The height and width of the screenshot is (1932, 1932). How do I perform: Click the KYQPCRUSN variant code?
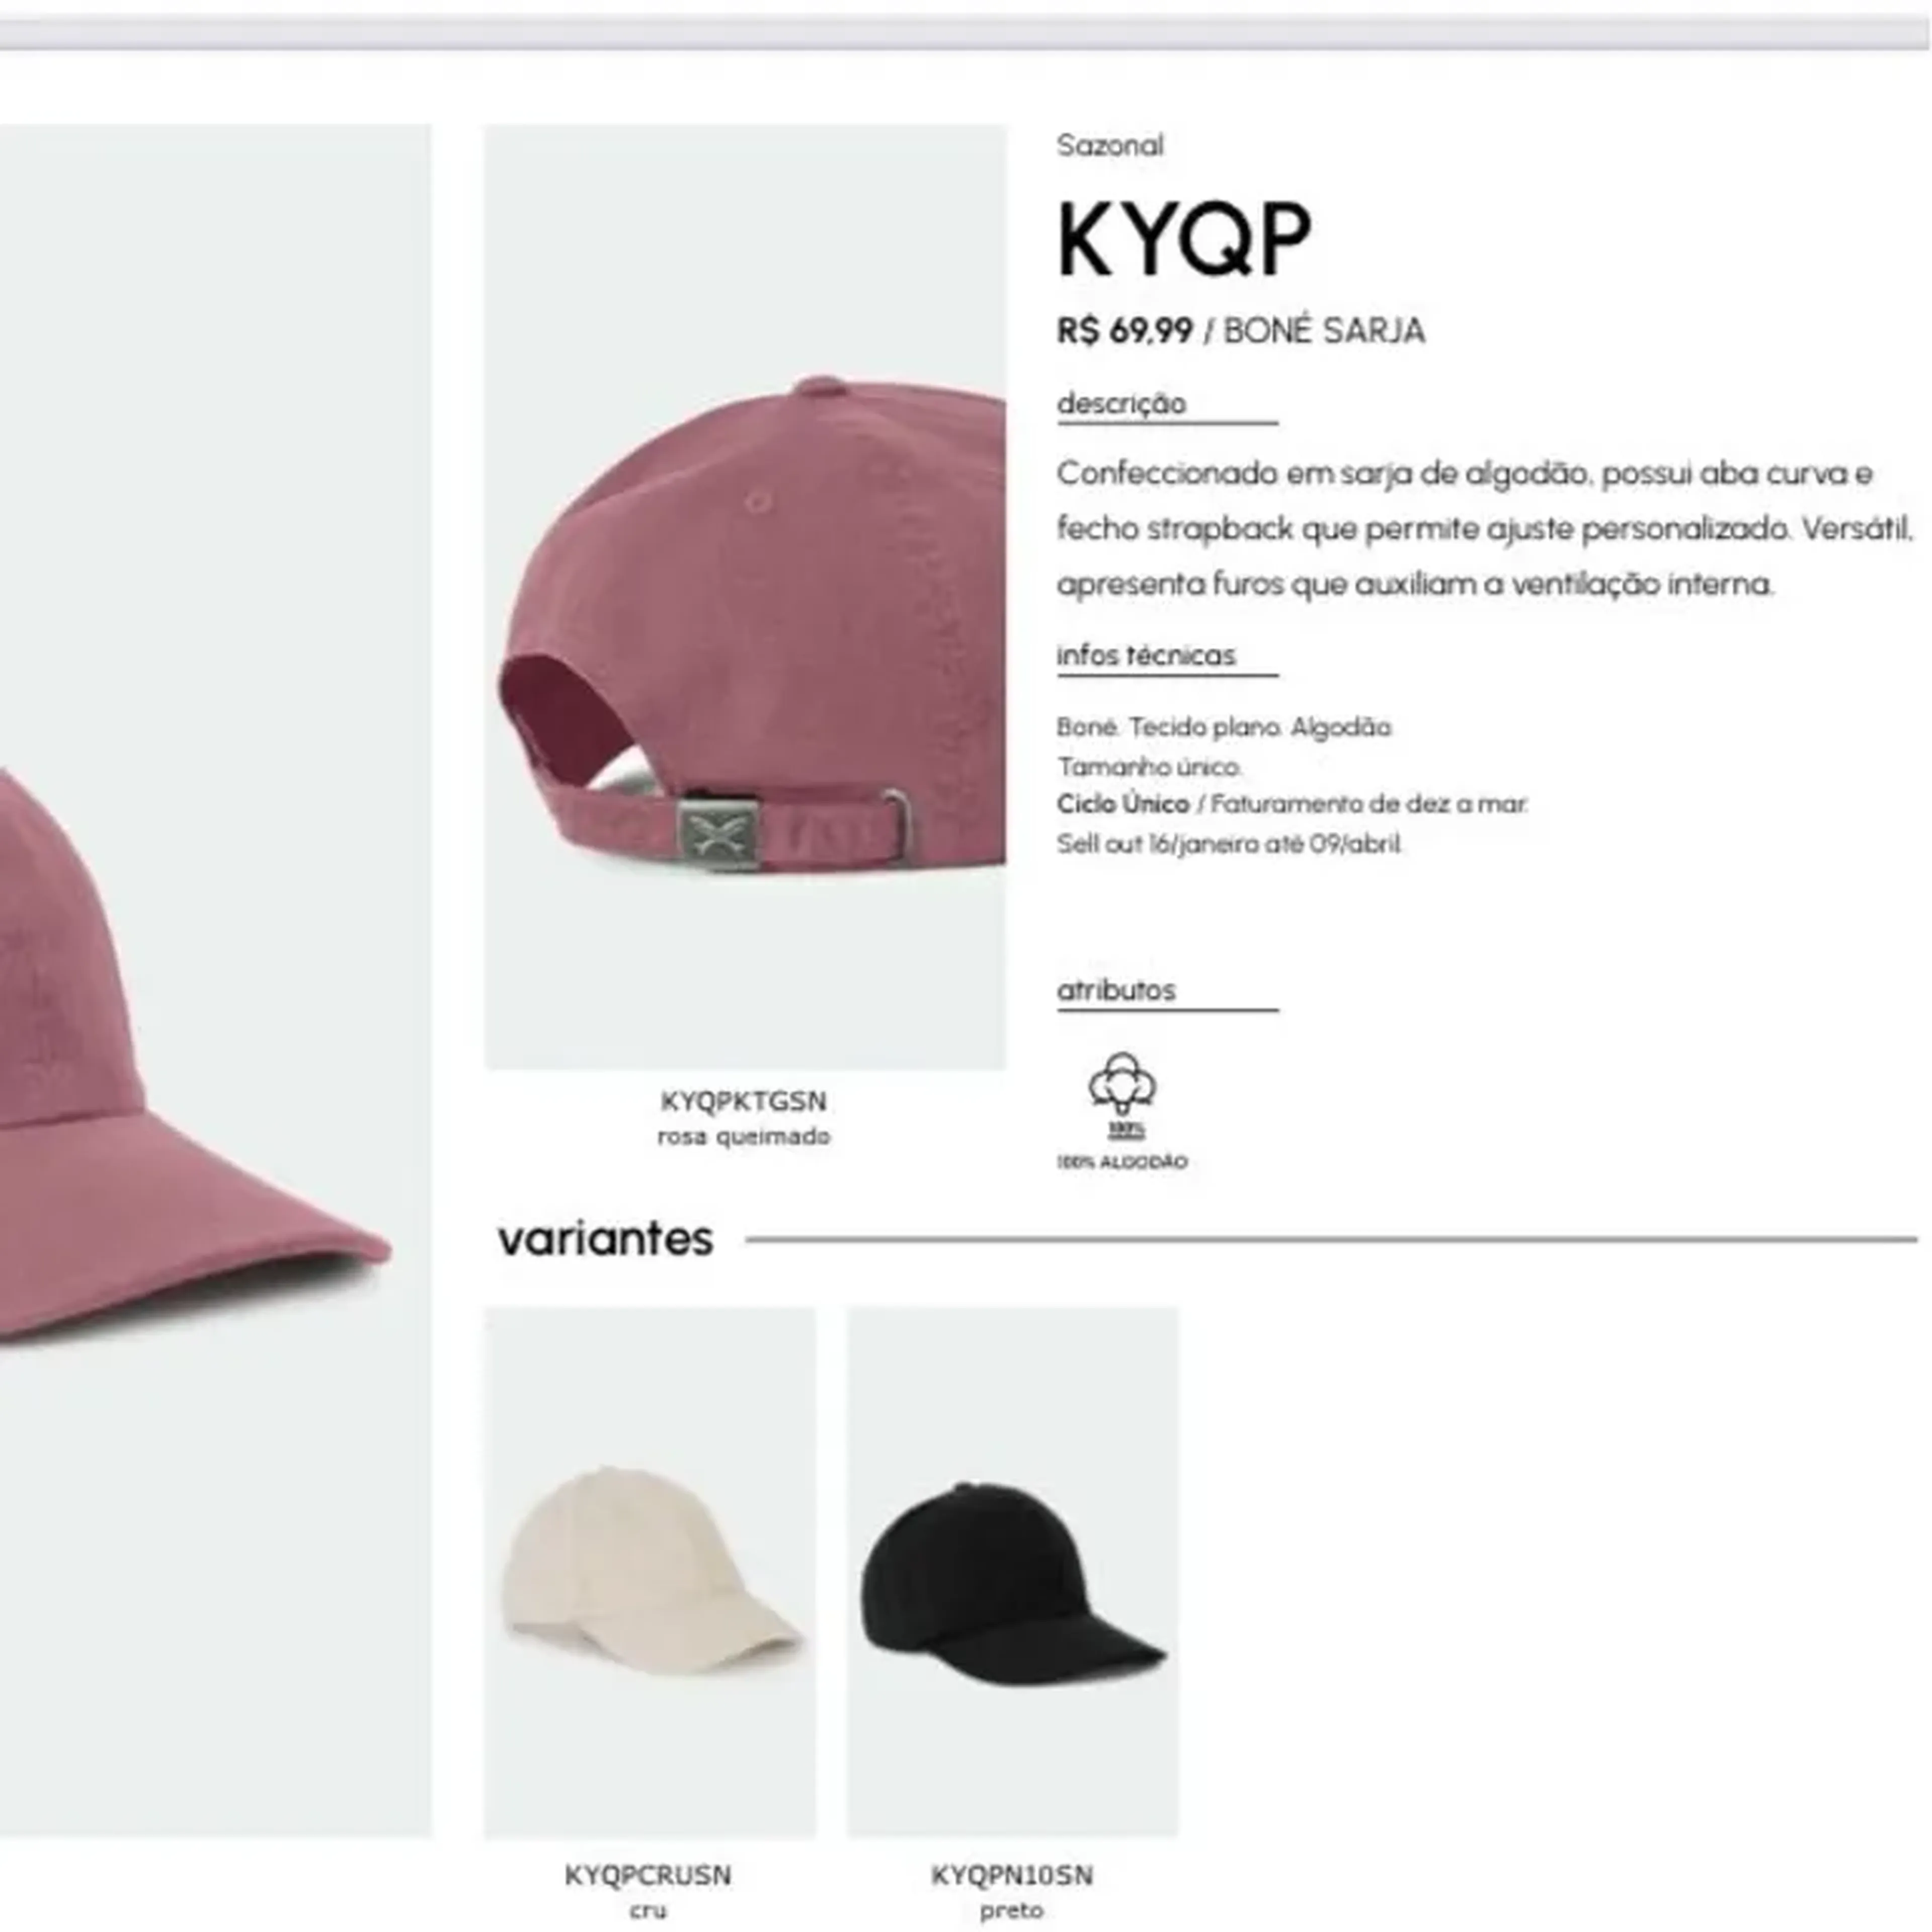(648, 1875)
